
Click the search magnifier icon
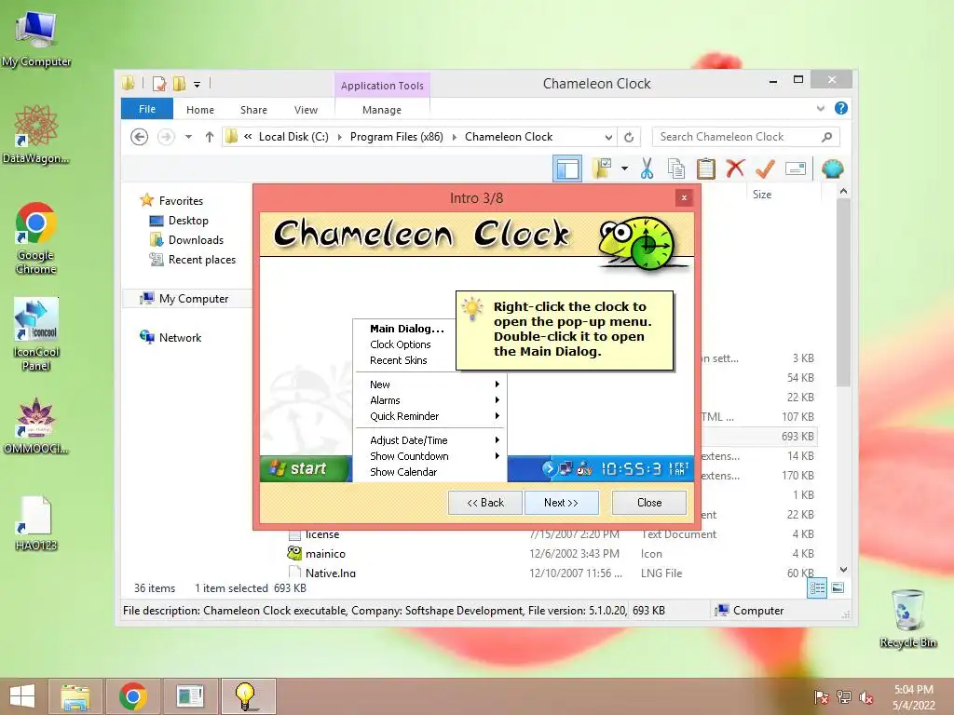coord(826,137)
